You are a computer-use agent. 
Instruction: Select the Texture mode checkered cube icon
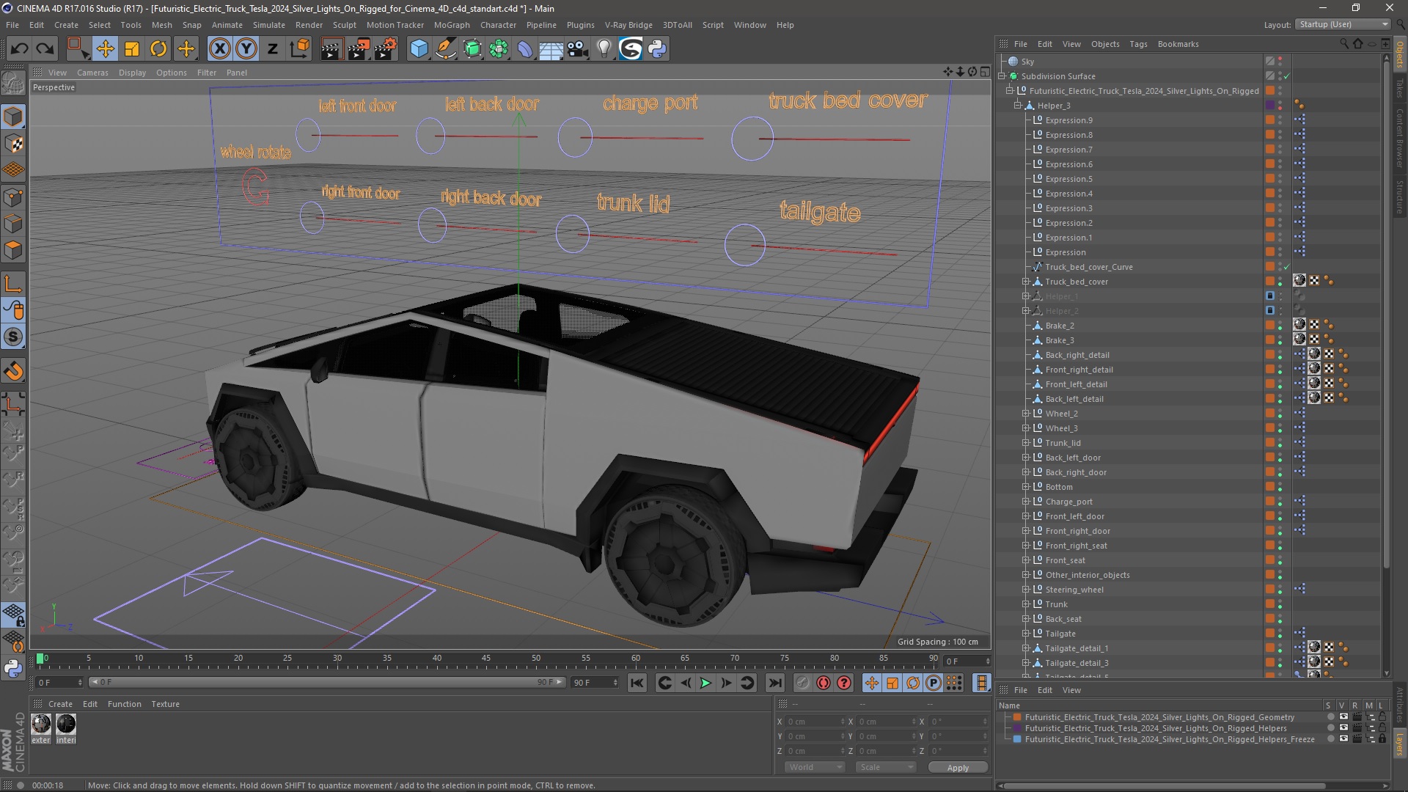[x=13, y=144]
